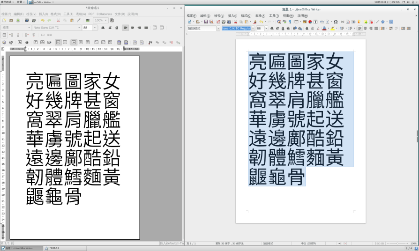The width and height of the screenshot is (419, 251).
Task: Toggle formatting marks pilcrow icon
Action: point(290,22)
